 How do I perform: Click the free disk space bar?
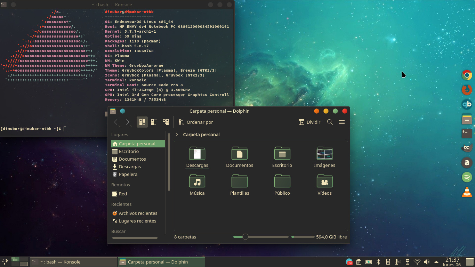303,237
